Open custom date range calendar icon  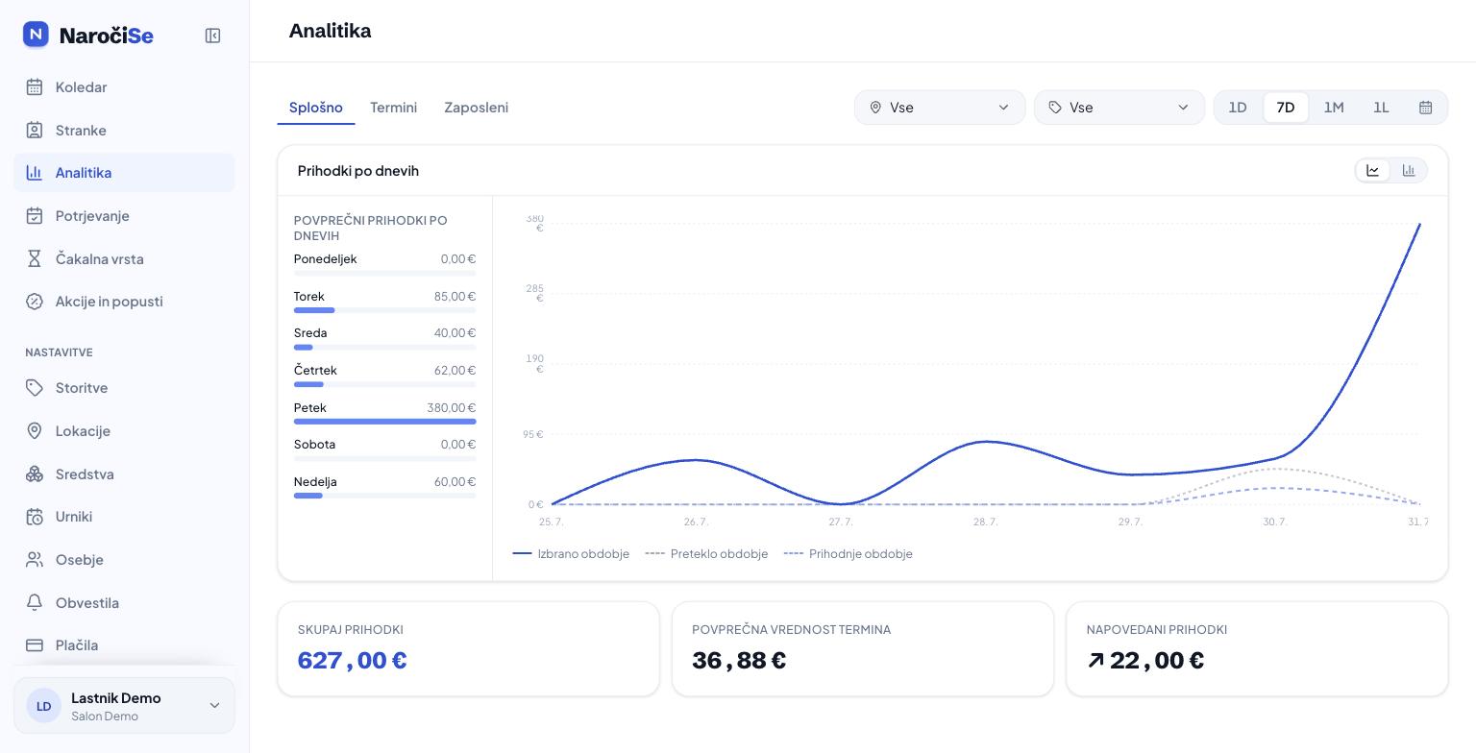click(x=1426, y=108)
